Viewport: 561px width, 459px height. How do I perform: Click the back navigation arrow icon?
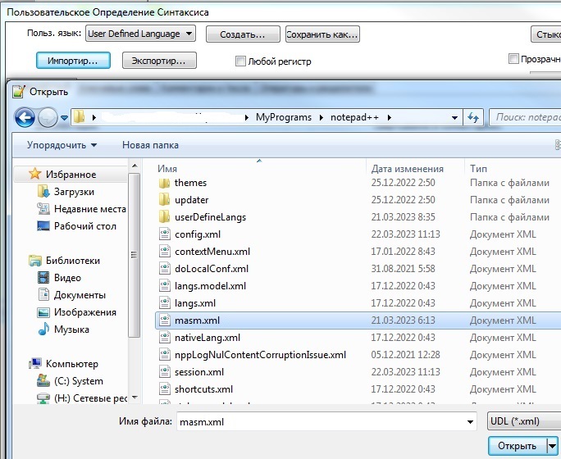[25, 117]
